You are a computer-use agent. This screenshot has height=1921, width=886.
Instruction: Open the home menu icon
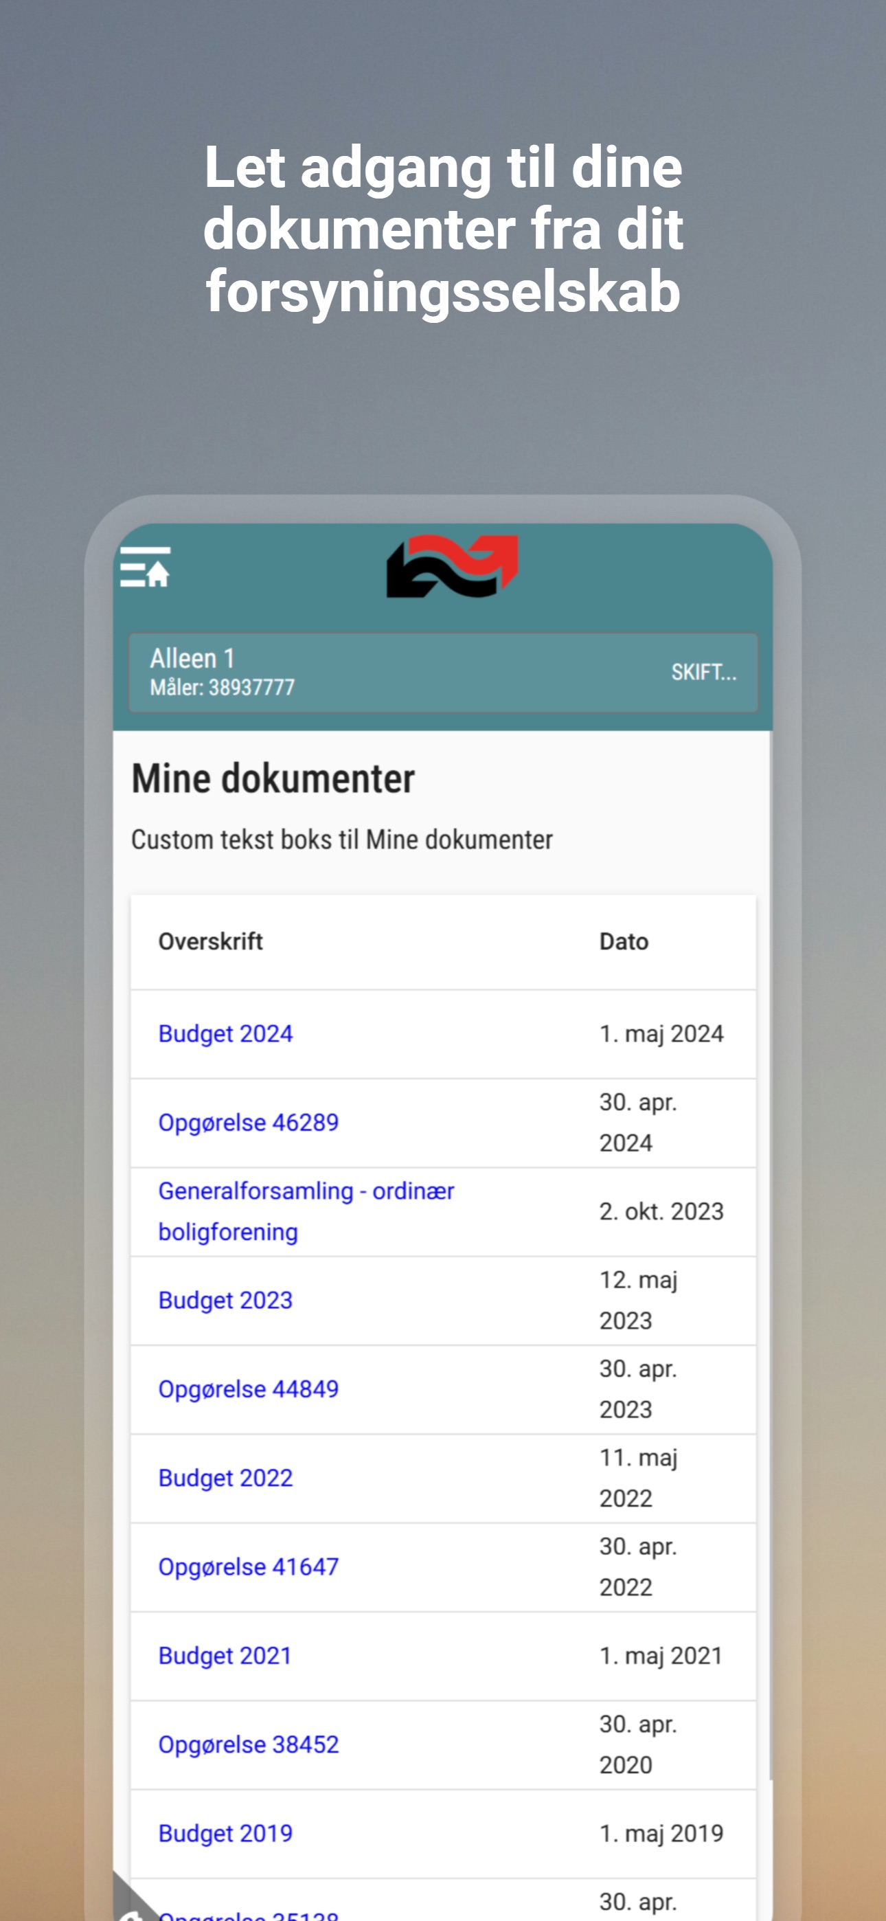click(x=146, y=568)
